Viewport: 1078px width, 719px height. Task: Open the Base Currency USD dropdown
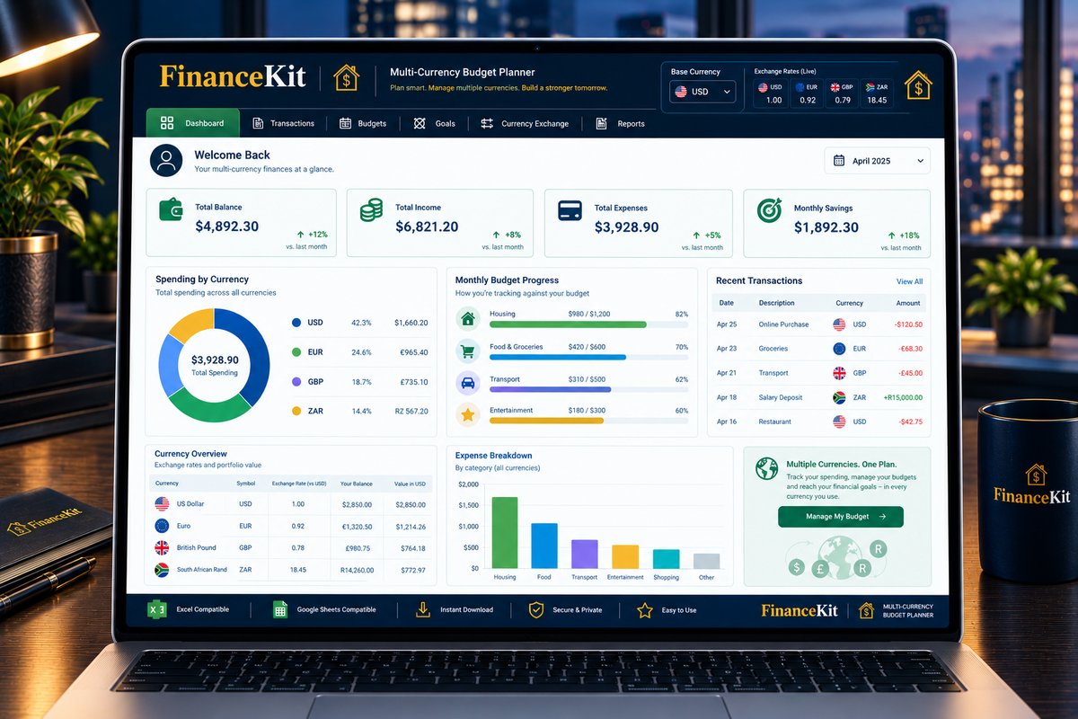(703, 92)
